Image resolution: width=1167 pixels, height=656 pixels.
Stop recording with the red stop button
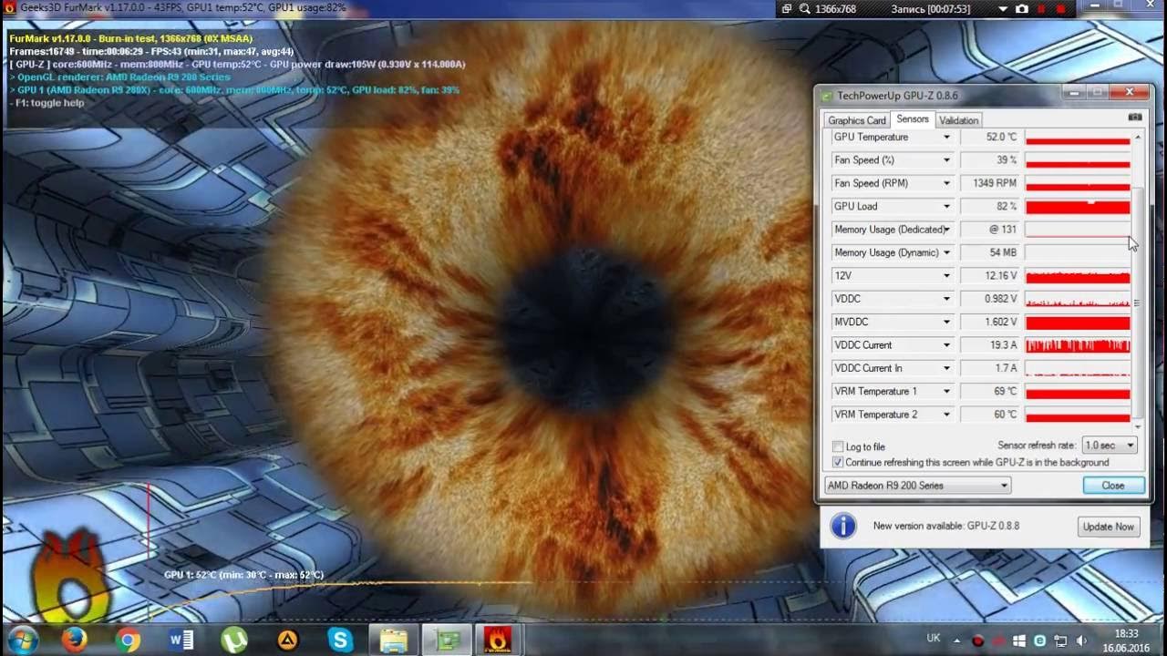click(x=1062, y=8)
